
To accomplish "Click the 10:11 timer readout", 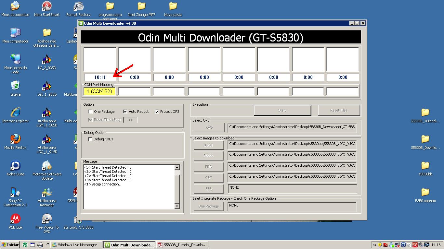I will click(x=100, y=77).
